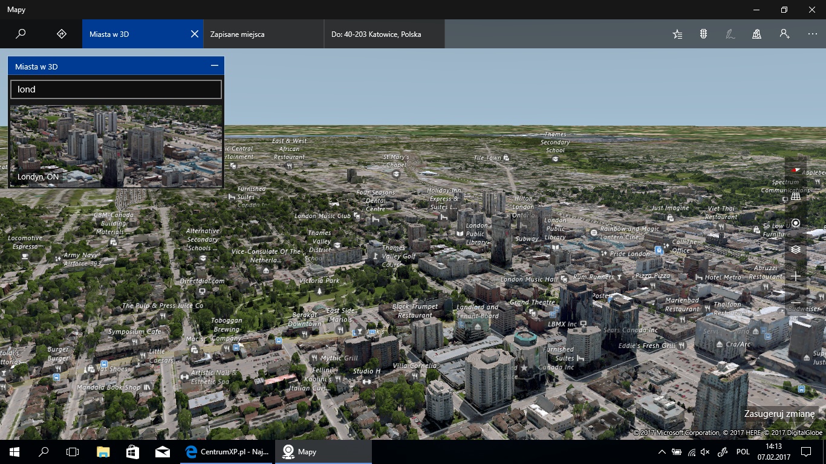
Task: Click the Mapy taskbar button
Action: 324,451
